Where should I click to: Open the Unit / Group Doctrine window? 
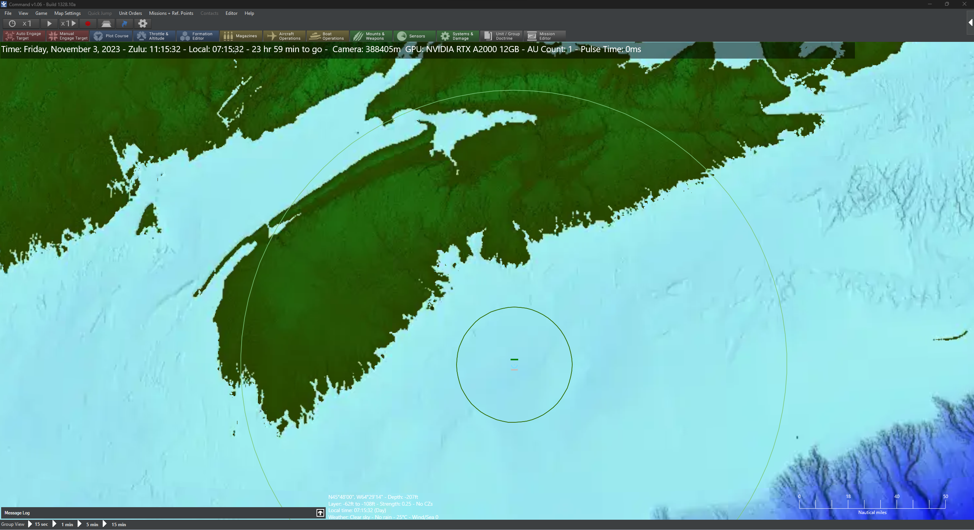(501, 36)
